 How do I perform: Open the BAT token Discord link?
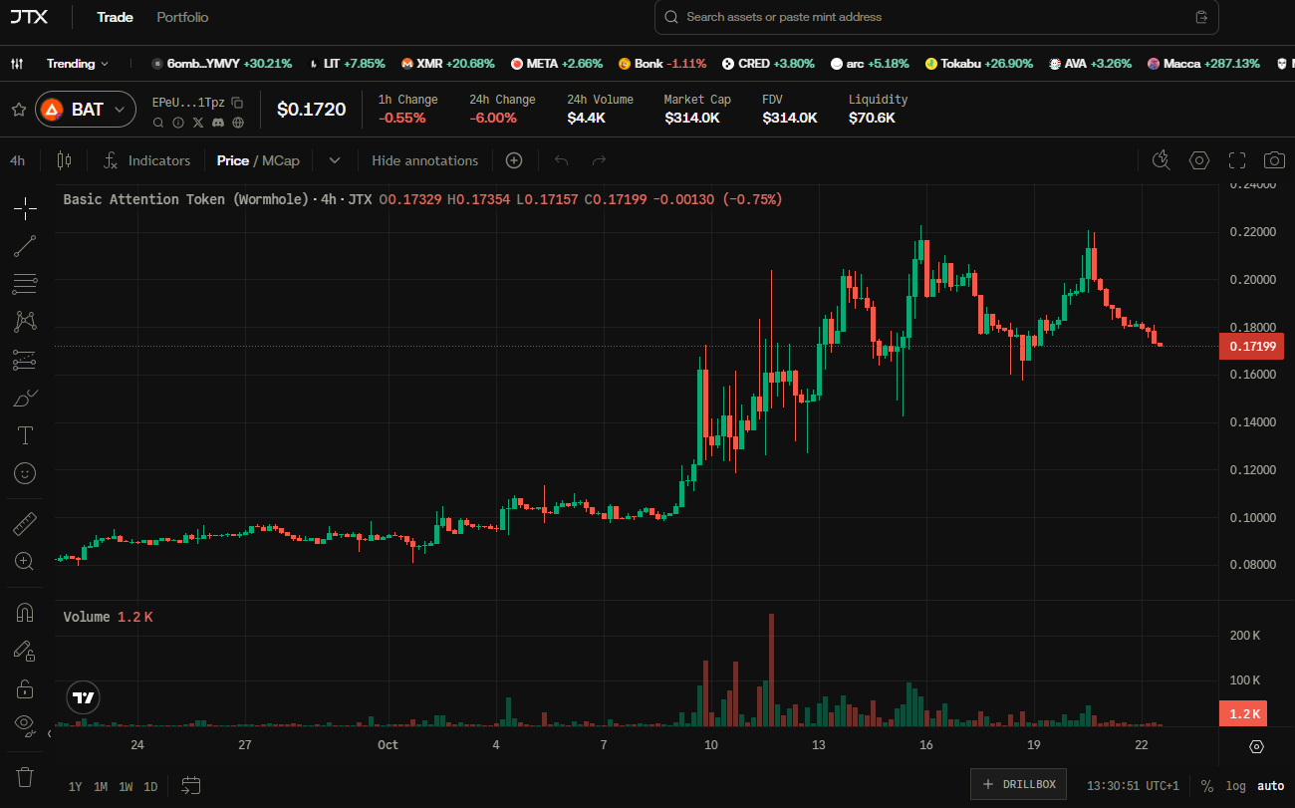[x=218, y=123]
